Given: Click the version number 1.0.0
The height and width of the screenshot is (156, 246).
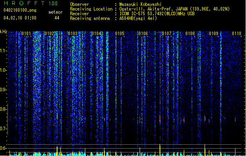Looking at the screenshot, I should (x=53, y=4).
